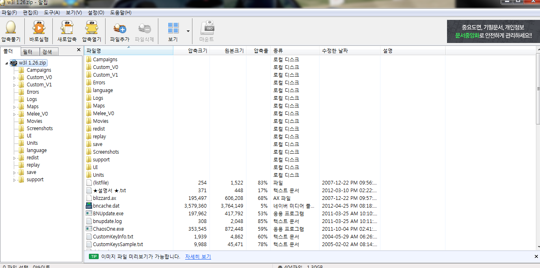540x268 pixels.
Task: Expand the Maps folder tree node
Action: (15, 107)
